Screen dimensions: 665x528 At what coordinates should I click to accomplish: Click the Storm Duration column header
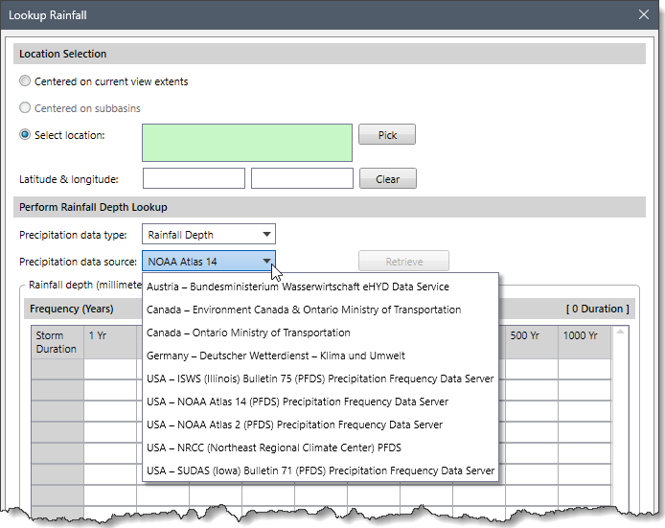pyautogui.click(x=57, y=342)
